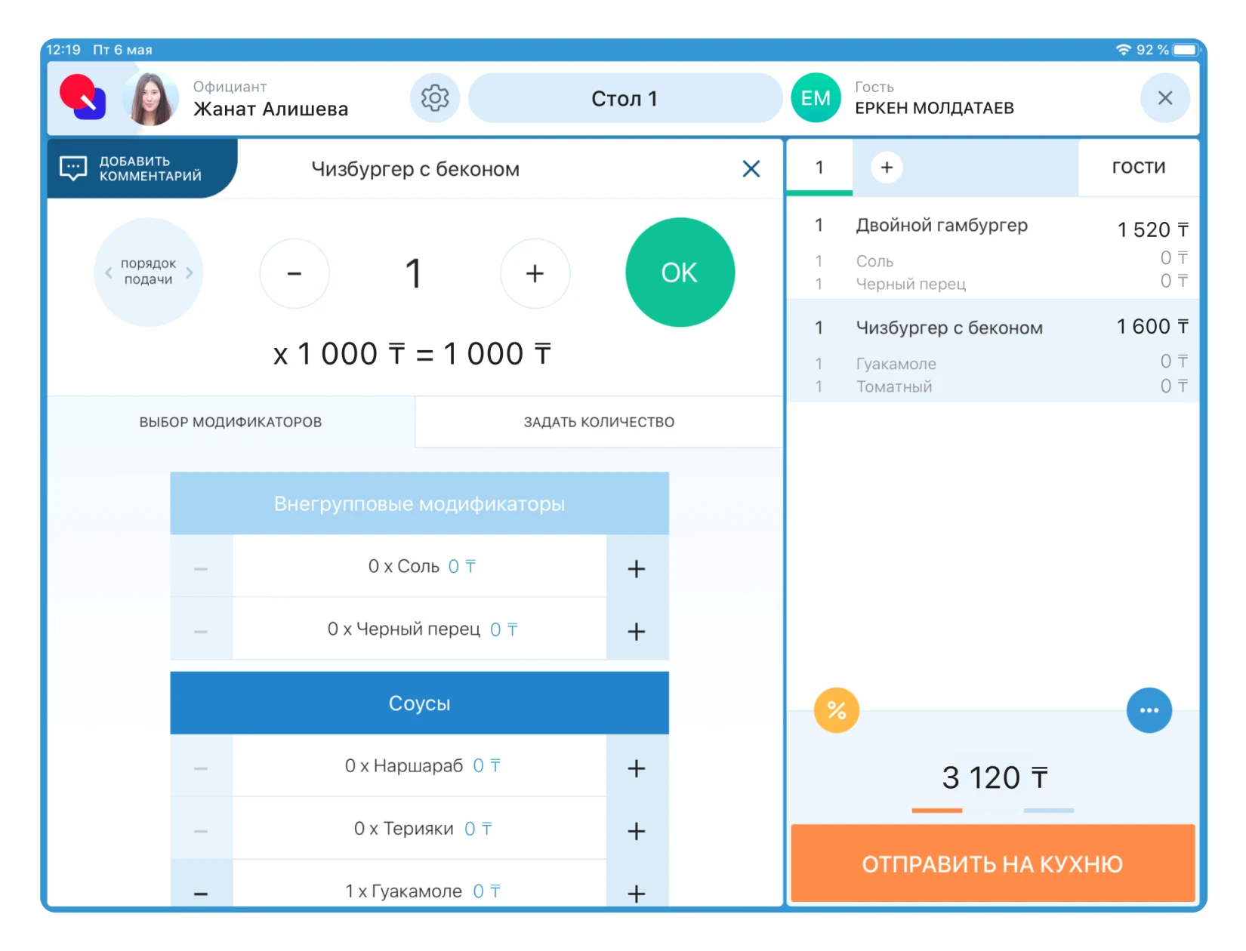Viewport: 1246px width, 951px height.
Task: Switch to the Задать количество tab
Action: click(x=599, y=422)
